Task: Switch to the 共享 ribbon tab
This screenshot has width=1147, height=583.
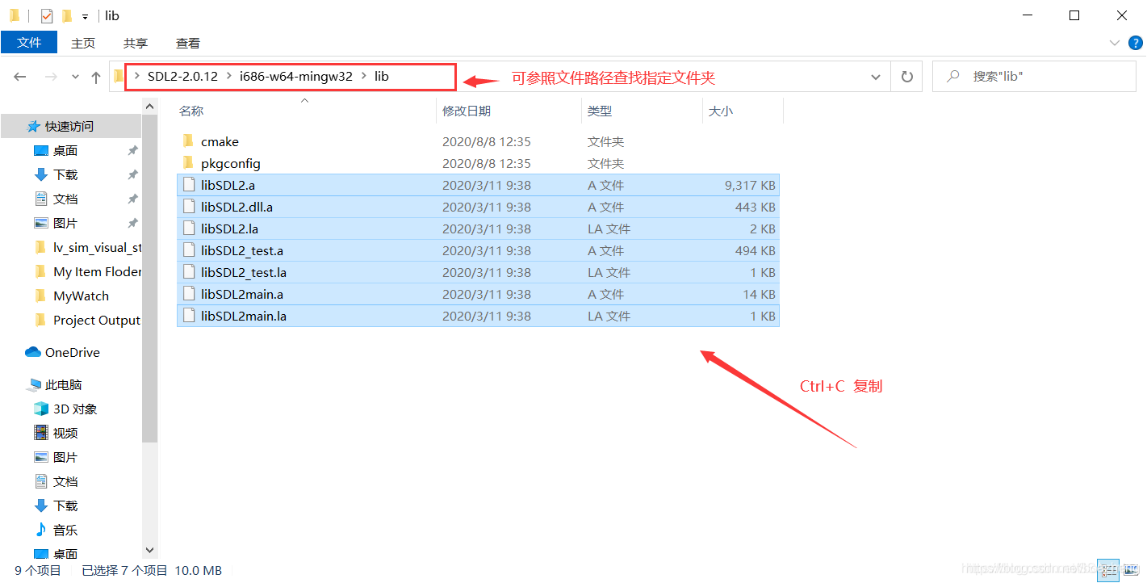Action: click(136, 43)
